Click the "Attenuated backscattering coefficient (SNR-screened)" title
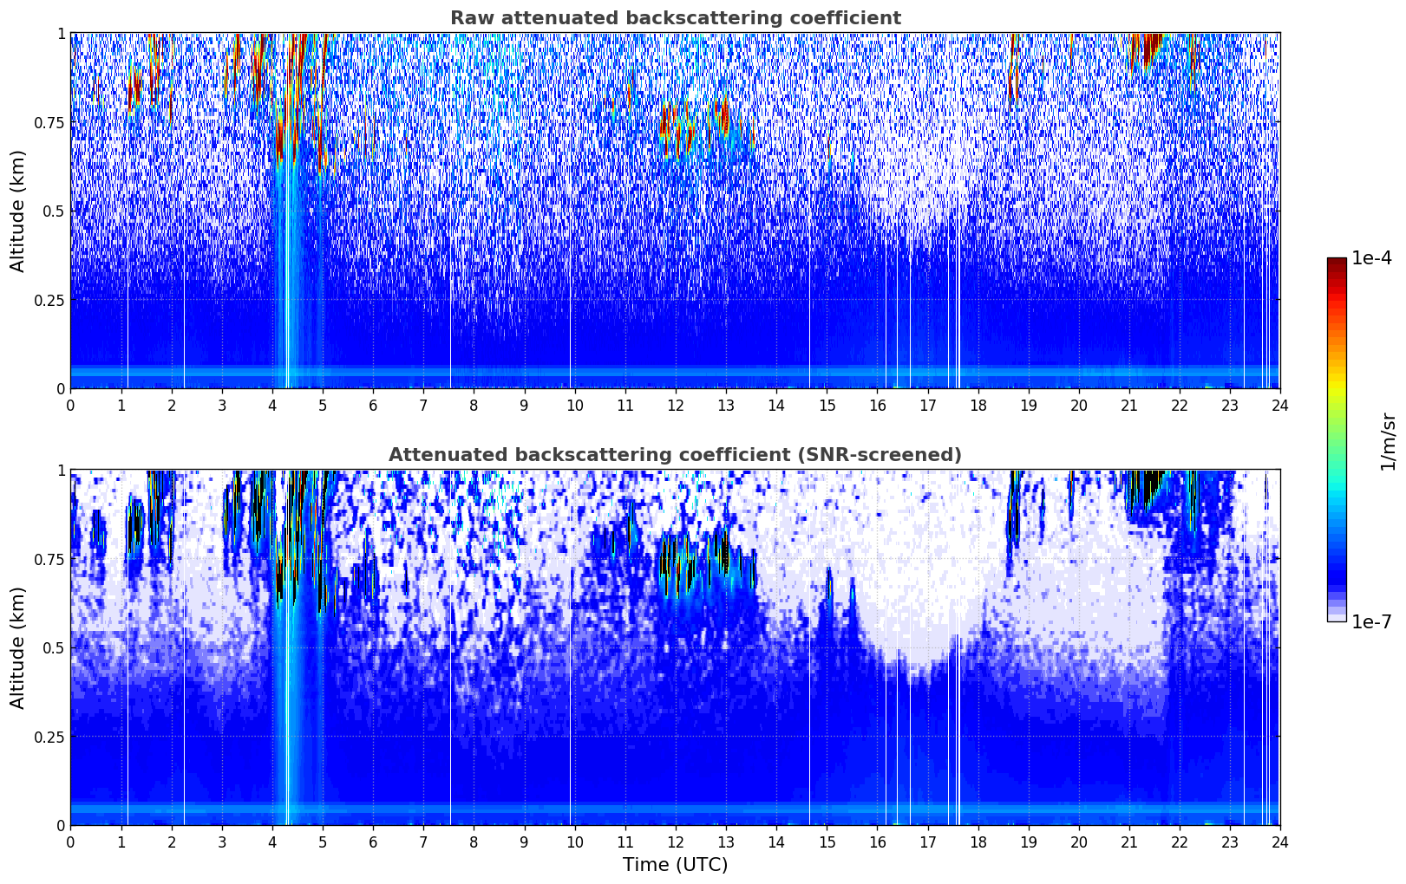This screenshot has height=884, width=1406. pos(675,455)
